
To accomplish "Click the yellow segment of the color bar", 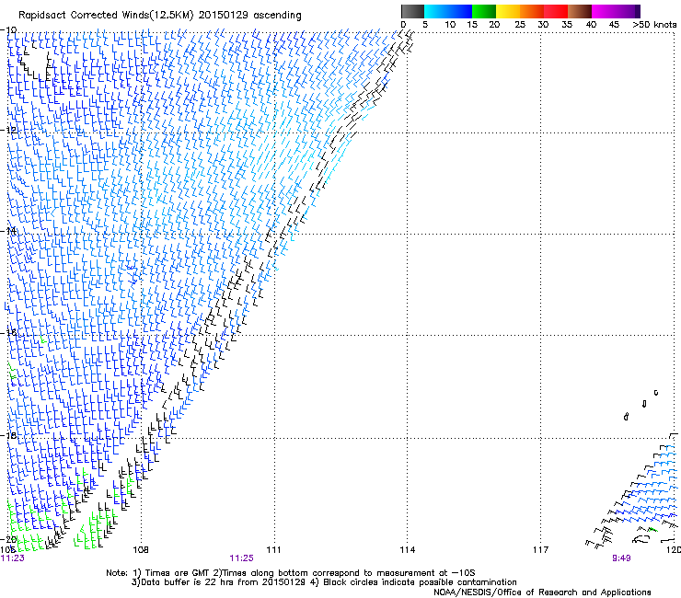I will [508, 11].
